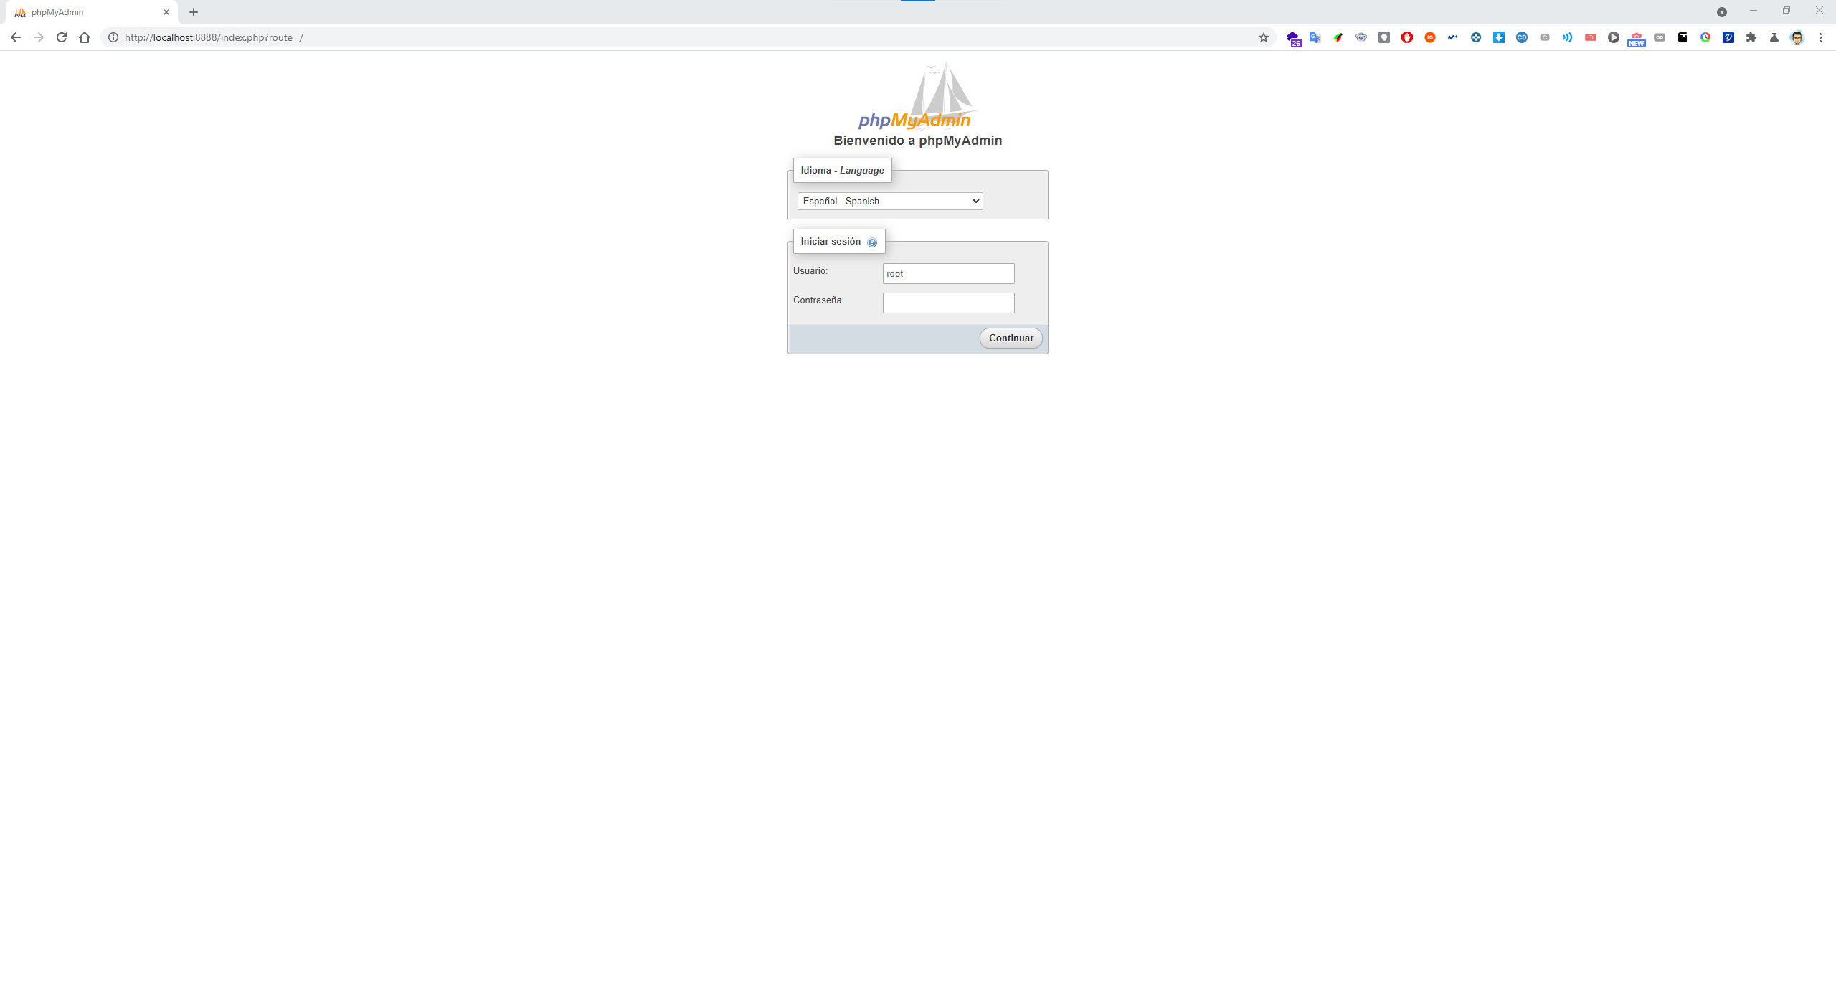Bookmark this page with the star icon
The image size is (1836, 1004).
pos(1264,37)
